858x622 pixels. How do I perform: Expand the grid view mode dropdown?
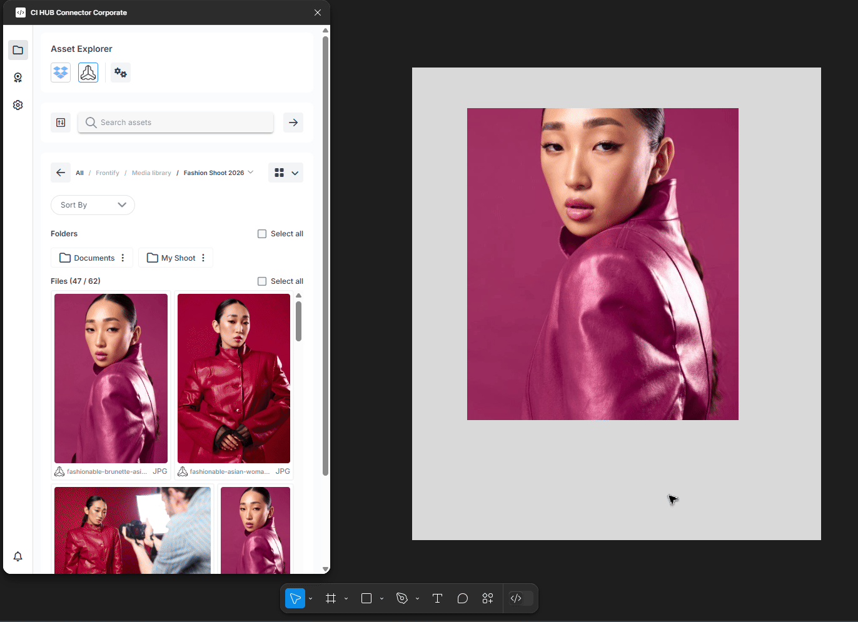(x=295, y=173)
